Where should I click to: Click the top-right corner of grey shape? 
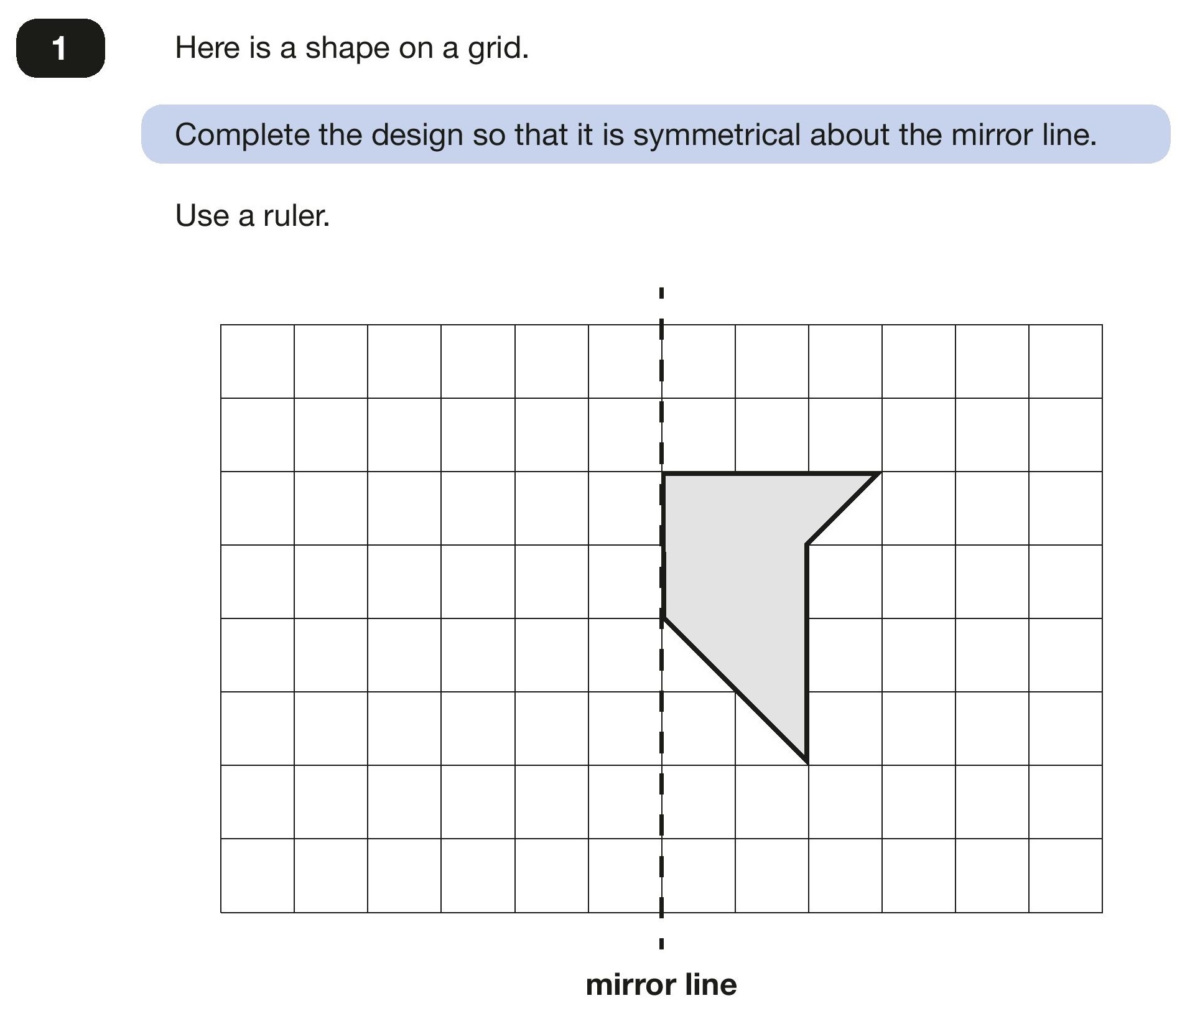[x=879, y=474]
